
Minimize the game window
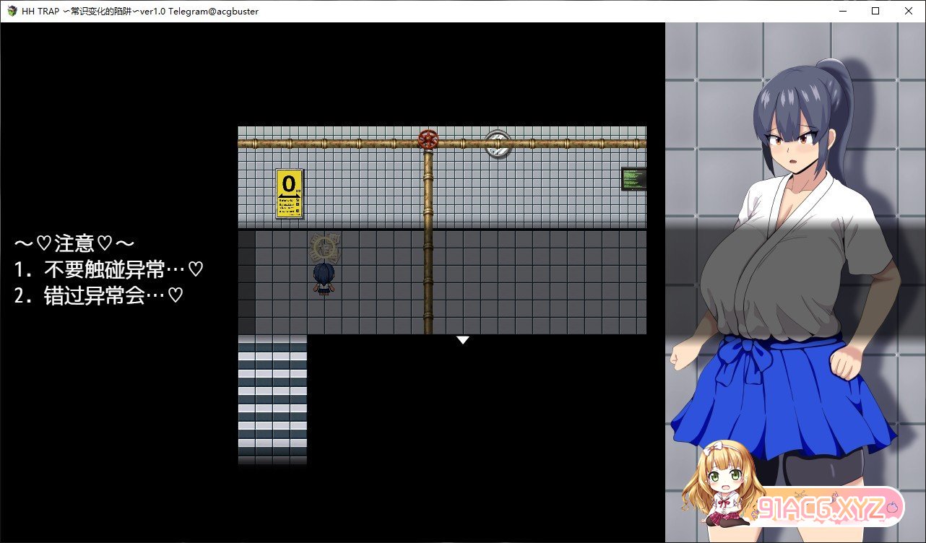pyautogui.click(x=842, y=12)
